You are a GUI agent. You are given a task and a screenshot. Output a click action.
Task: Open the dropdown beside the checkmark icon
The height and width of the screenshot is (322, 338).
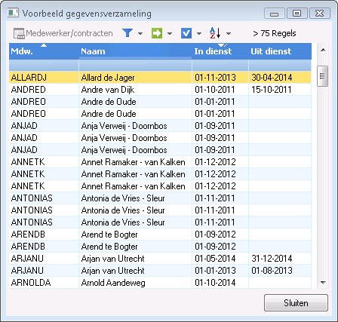click(x=199, y=33)
